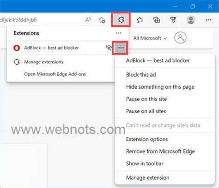This screenshot has width=219, height=188.
Task: Click AdBlock title at top of context menu
Action: pyautogui.click(x=158, y=61)
